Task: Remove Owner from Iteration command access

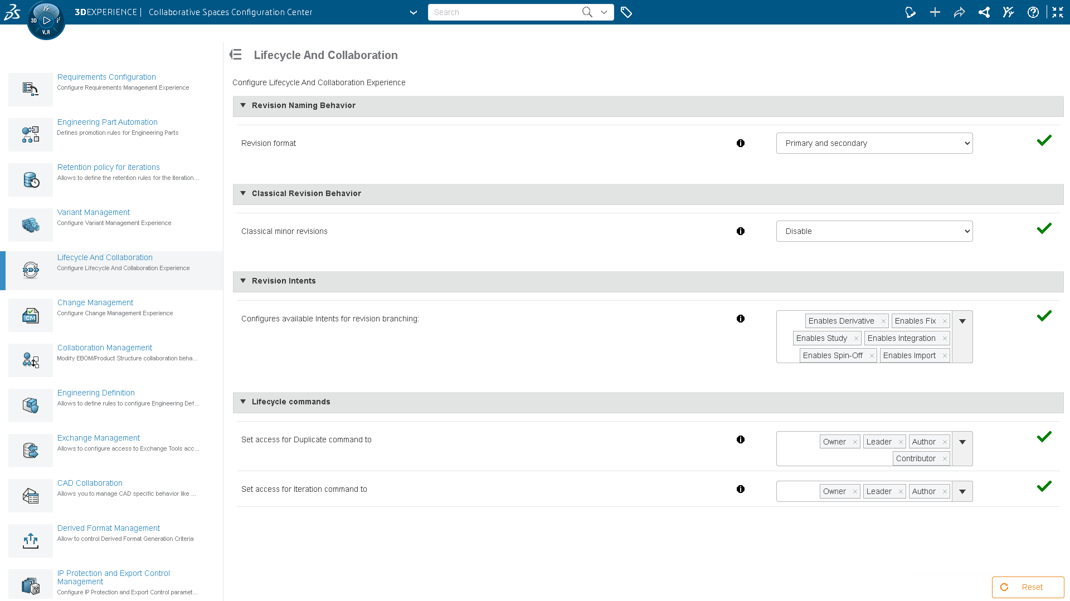Action: pyautogui.click(x=855, y=492)
